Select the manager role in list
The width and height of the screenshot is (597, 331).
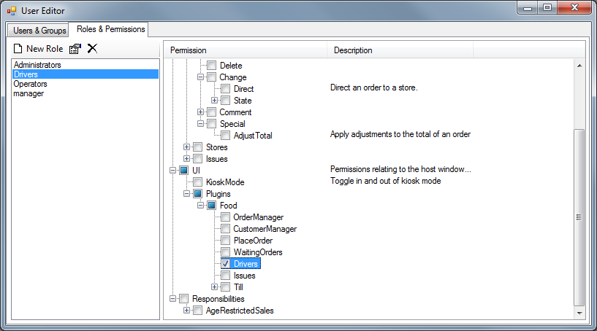(x=28, y=93)
